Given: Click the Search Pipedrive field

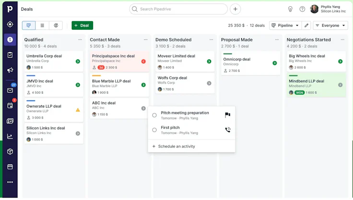Looking at the screenshot, I should pos(178,9).
